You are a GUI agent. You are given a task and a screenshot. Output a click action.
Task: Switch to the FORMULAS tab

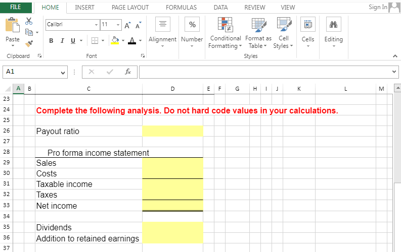(182, 8)
